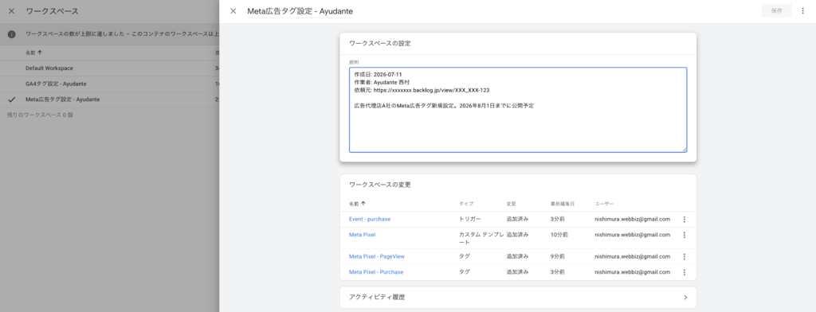Sort workspace changes by 名前 column
Viewport: 816px width, 312px height.
pyautogui.click(x=357, y=204)
